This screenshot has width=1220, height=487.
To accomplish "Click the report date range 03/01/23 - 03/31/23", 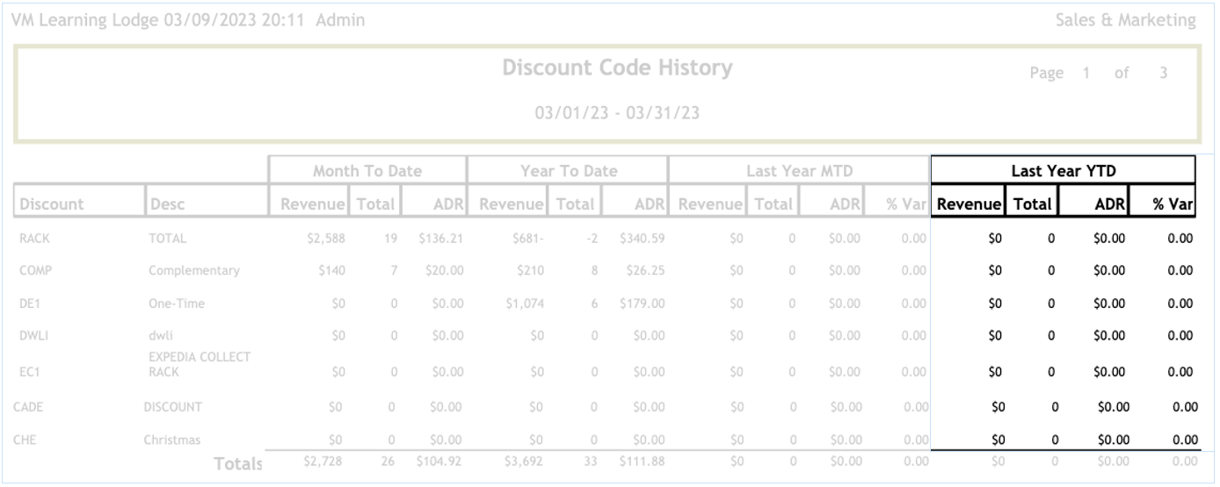I will (617, 115).
